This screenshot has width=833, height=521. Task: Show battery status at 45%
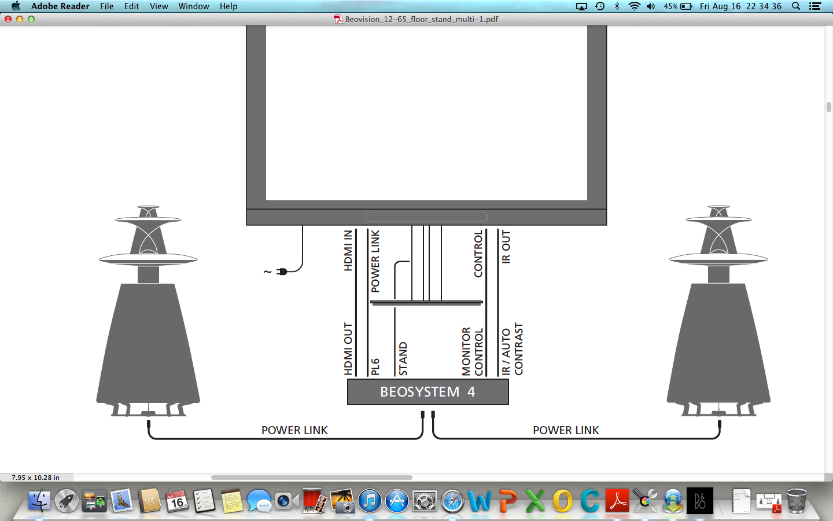coord(678,6)
